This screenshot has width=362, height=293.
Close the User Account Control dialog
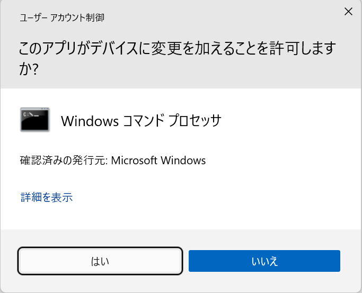pyautogui.click(x=348, y=12)
